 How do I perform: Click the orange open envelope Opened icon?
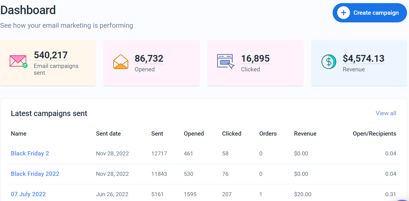[x=121, y=62]
